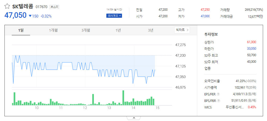Click the 52주 최고 value 53,700
Image resolution: width=267 pixels, height=121 pixels.
pos(252,55)
